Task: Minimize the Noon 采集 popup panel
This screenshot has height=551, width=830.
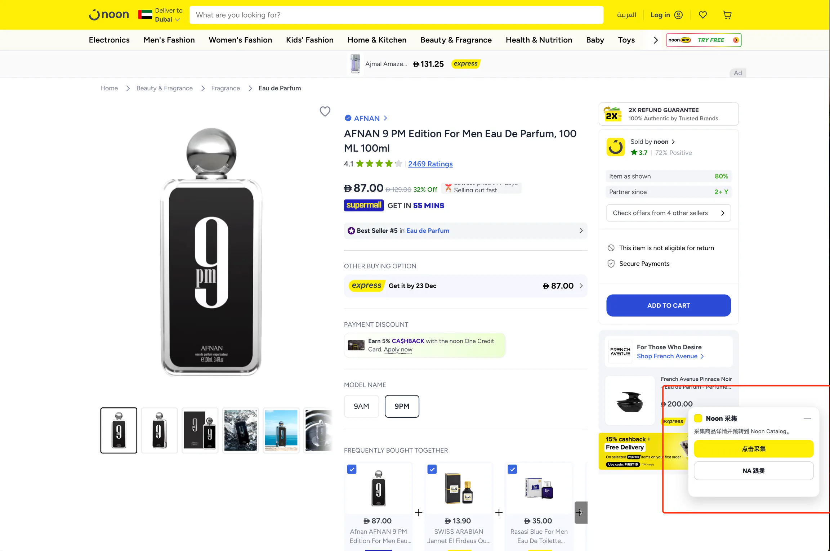Action: coord(807,418)
